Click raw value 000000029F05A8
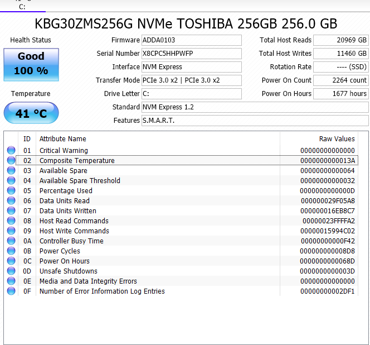The image size is (370, 345). 328,201
